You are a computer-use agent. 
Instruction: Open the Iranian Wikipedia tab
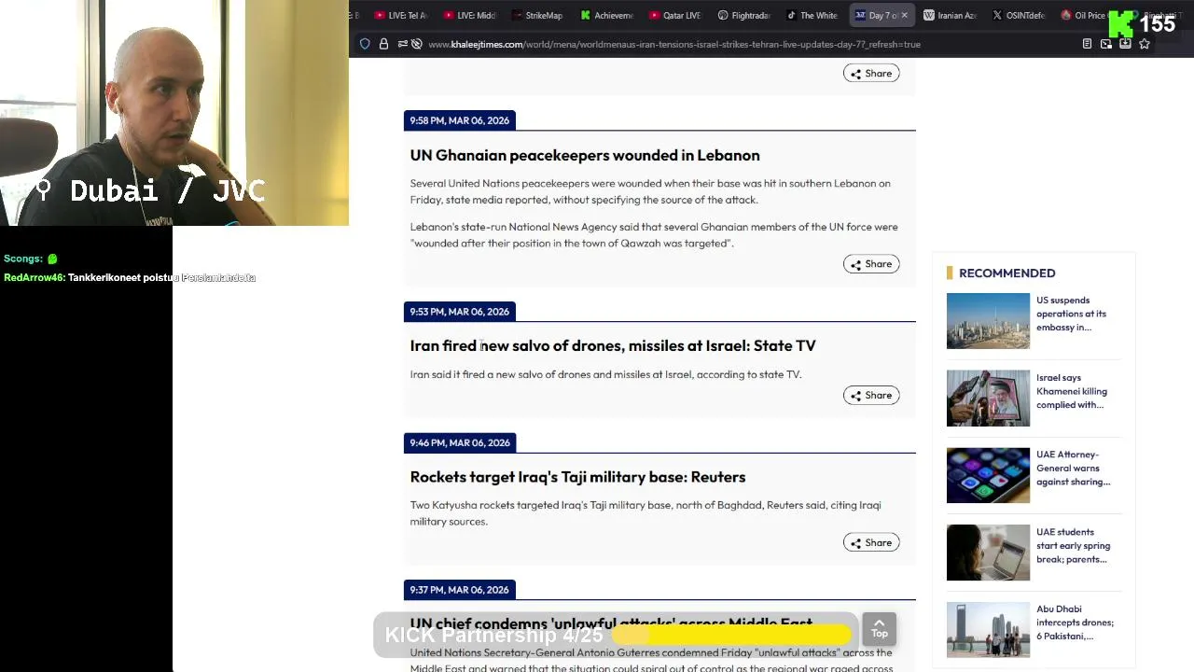click(950, 15)
